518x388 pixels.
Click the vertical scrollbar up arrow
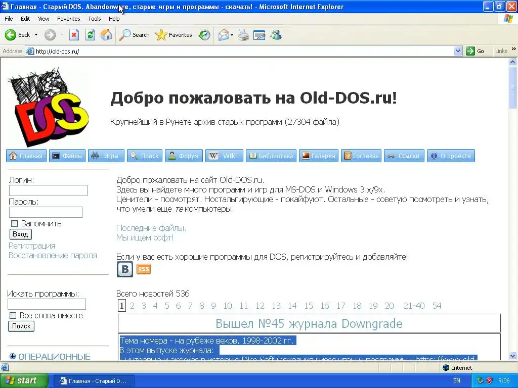click(x=513, y=62)
